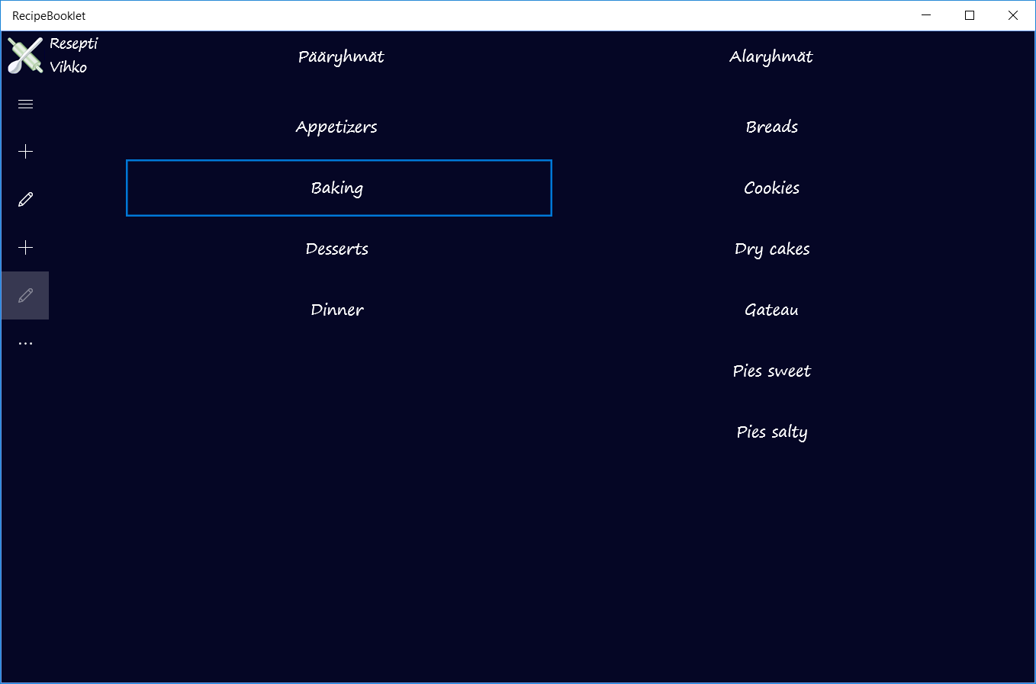Image resolution: width=1036 pixels, height=684 pixels.
Task: Select the Breads subgroup
Action: tap(771, 127)
